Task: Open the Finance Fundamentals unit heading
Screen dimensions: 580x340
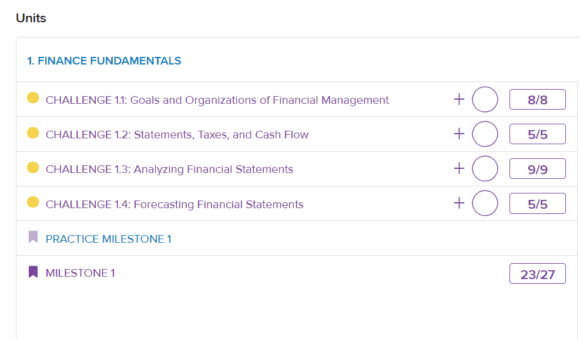Action: pyautogui.click(x=104, y=60)
